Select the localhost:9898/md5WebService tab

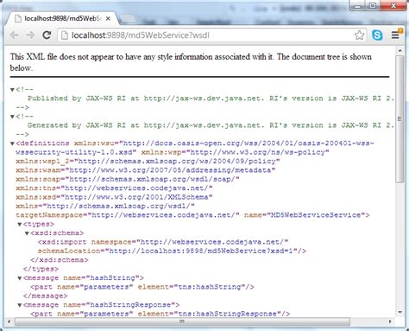tap(62, 18)
